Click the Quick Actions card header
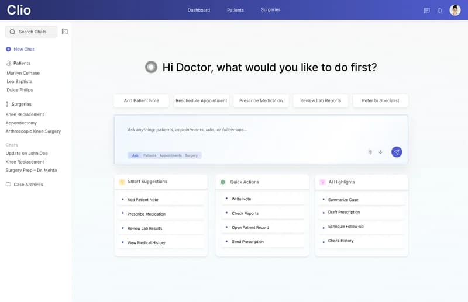This screenshot has width=468, height=302. click(x=262, y=182)
